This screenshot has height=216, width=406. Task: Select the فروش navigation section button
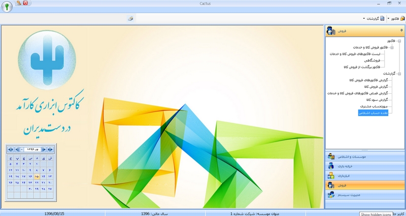click(365, 185)
